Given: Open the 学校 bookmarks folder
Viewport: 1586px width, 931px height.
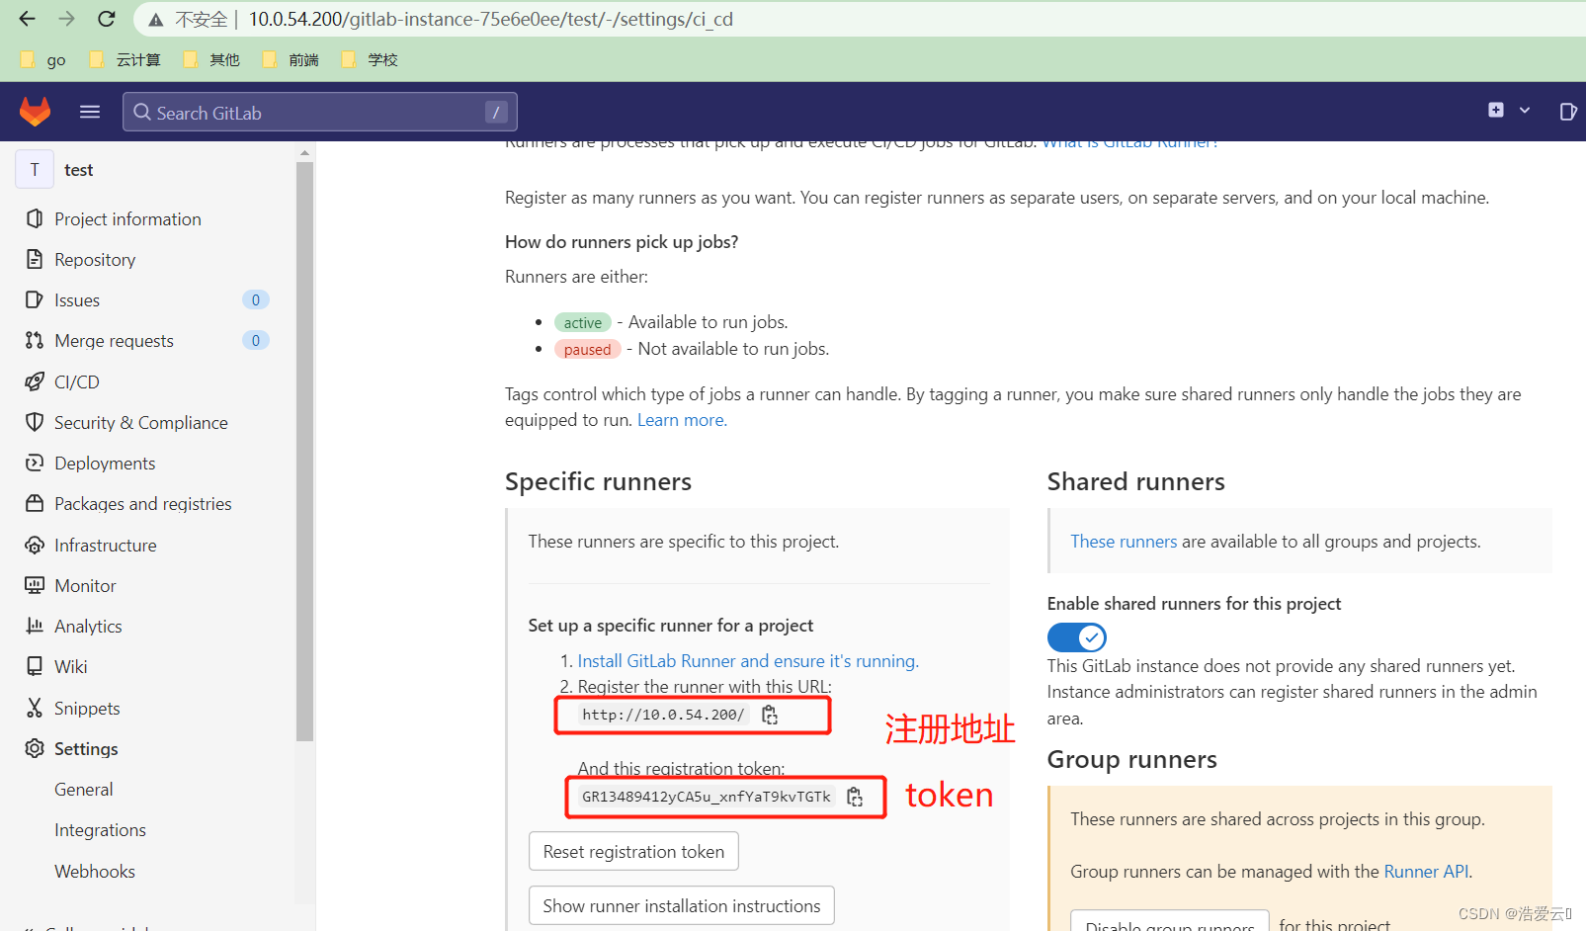Looking at the screenshot, I should coord(370,60).
